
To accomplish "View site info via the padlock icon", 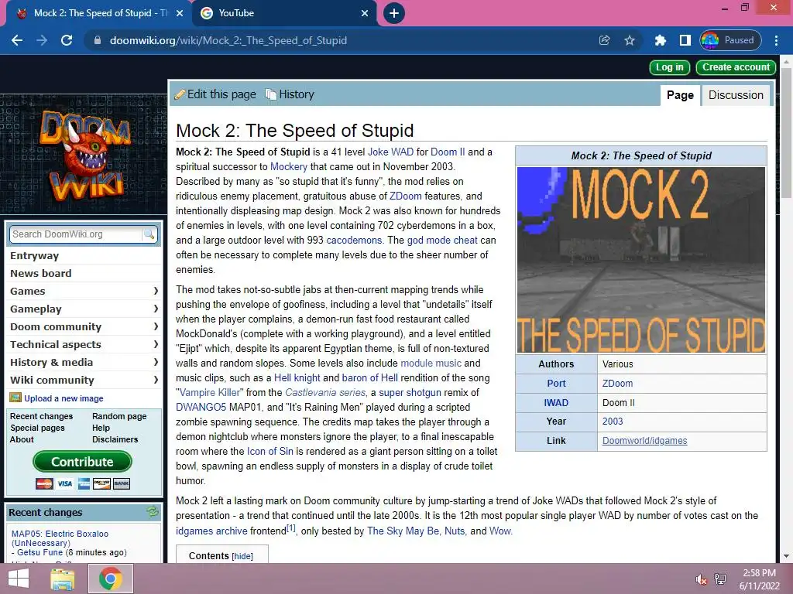I will 98,40.
